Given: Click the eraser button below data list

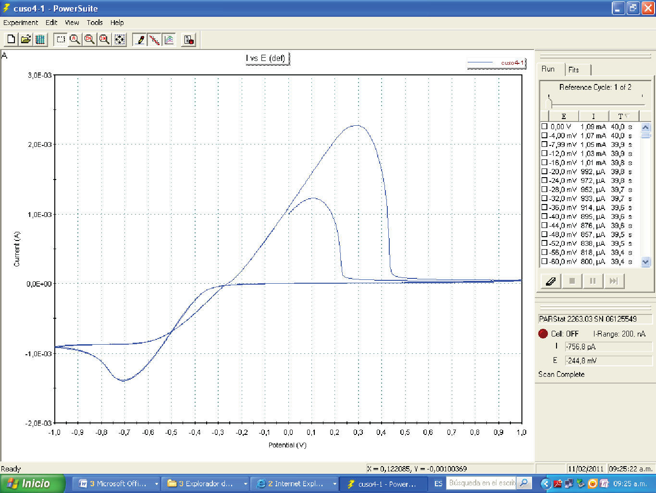Looking at the screenshot, I should coord(551,281).
